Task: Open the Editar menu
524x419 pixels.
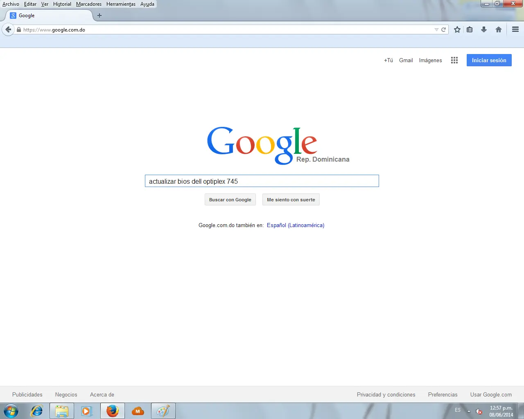Action: tap(30, 4)
